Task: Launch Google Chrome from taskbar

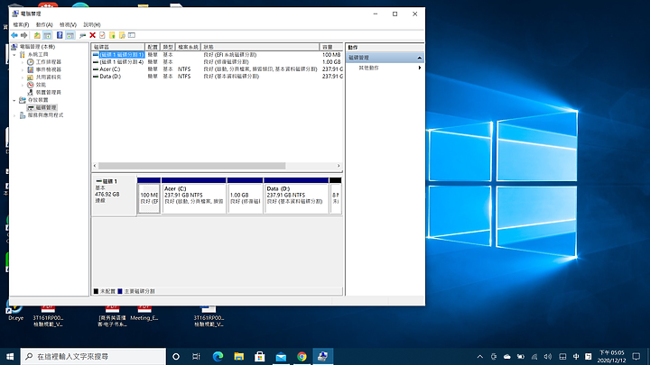Action: (x=302, y=356)
